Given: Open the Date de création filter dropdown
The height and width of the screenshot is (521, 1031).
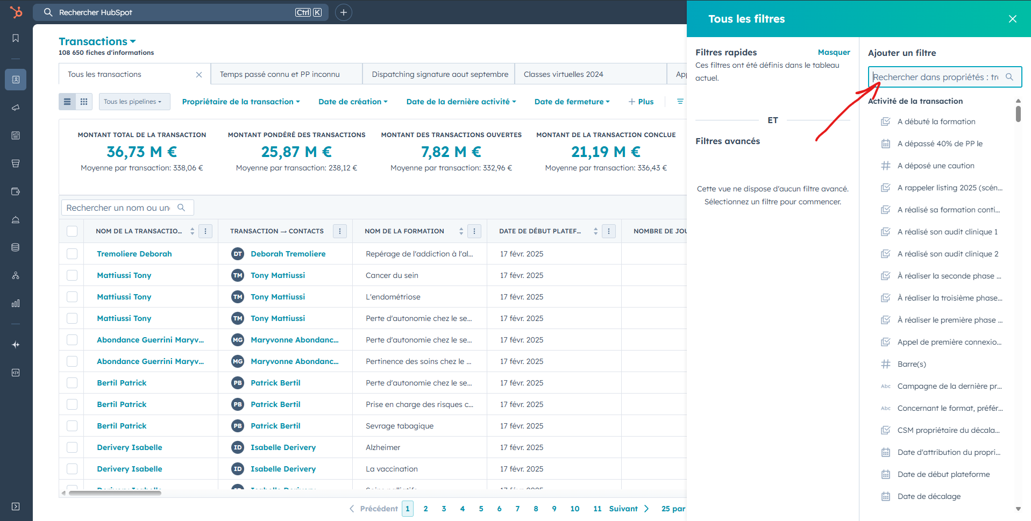Looking at the screenshot, I should point(353,102).
